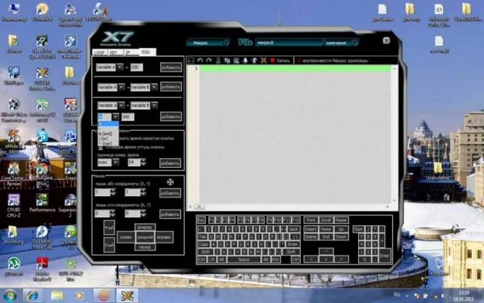The width and height of the screenshot is (484, 303).
Task: Click Tab key on virtual keyboard
Action: click(203, 236)
